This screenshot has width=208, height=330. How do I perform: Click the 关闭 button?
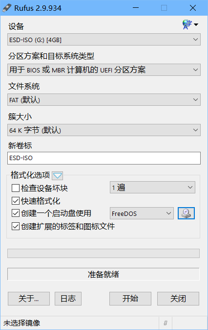(x=178, y=299)
